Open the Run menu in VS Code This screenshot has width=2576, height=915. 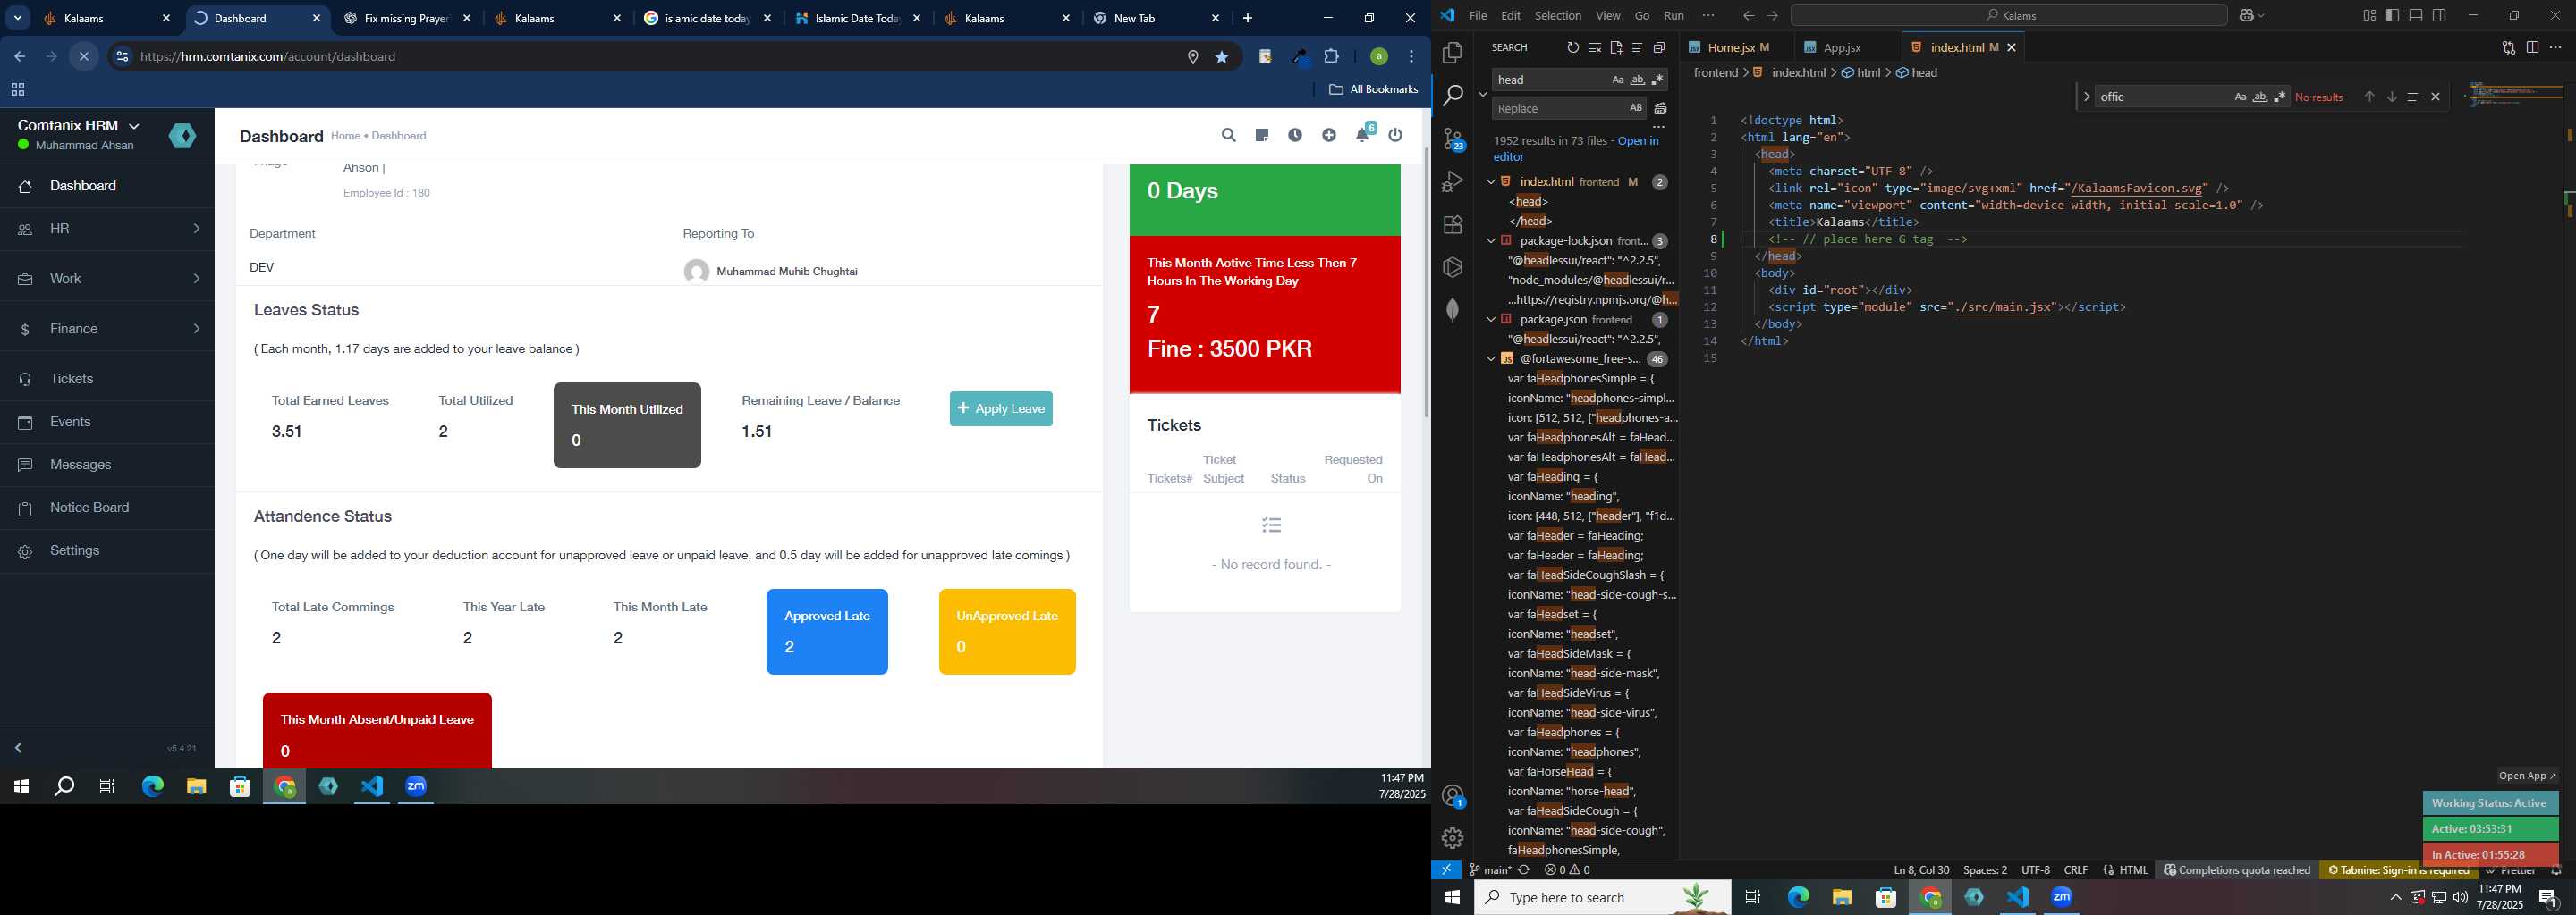pyautogui.click(x=1674, y=15)
